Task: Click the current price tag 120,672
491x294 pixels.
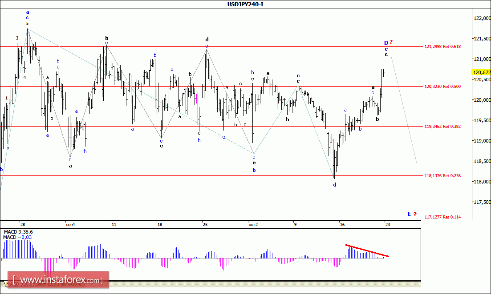Action: pyautogui.click(x=482, y=72)
